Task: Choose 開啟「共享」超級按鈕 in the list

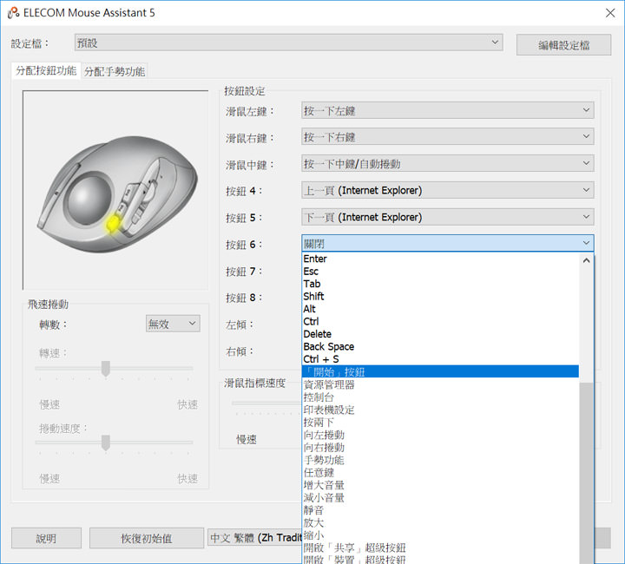Action: click(440, 548)
